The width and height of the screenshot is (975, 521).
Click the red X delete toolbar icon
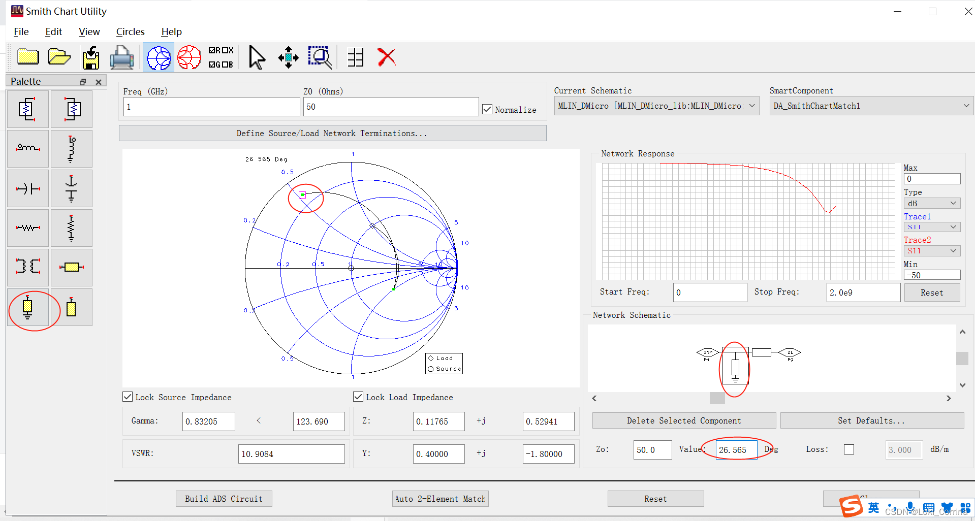(x=387, y=57)
